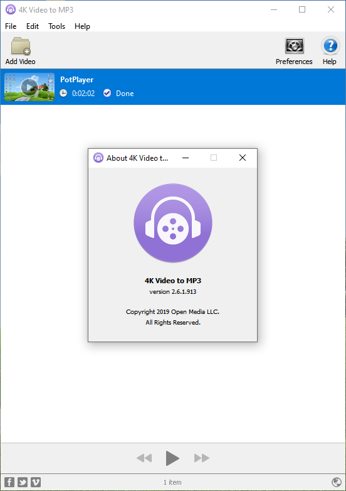The image size is (346, 491).
Task: Skip to next track with fast-forward button
Action: [x=202, y=458]
